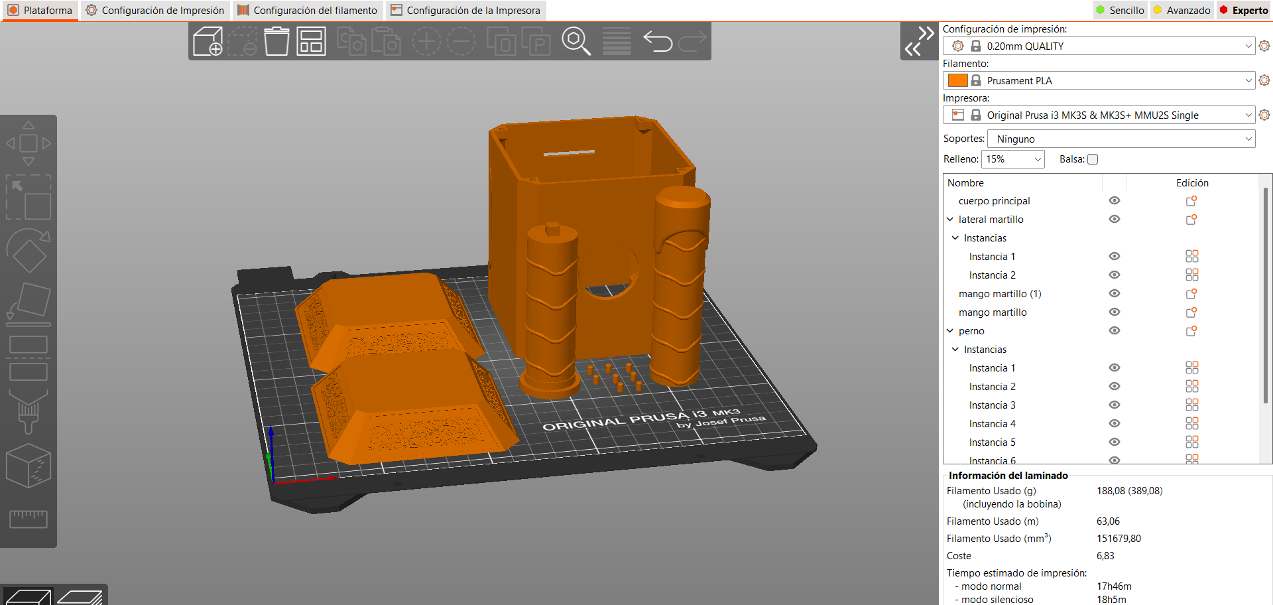
Task: Collapse the right sidebar with arrows icon
Action: (920, 41)
